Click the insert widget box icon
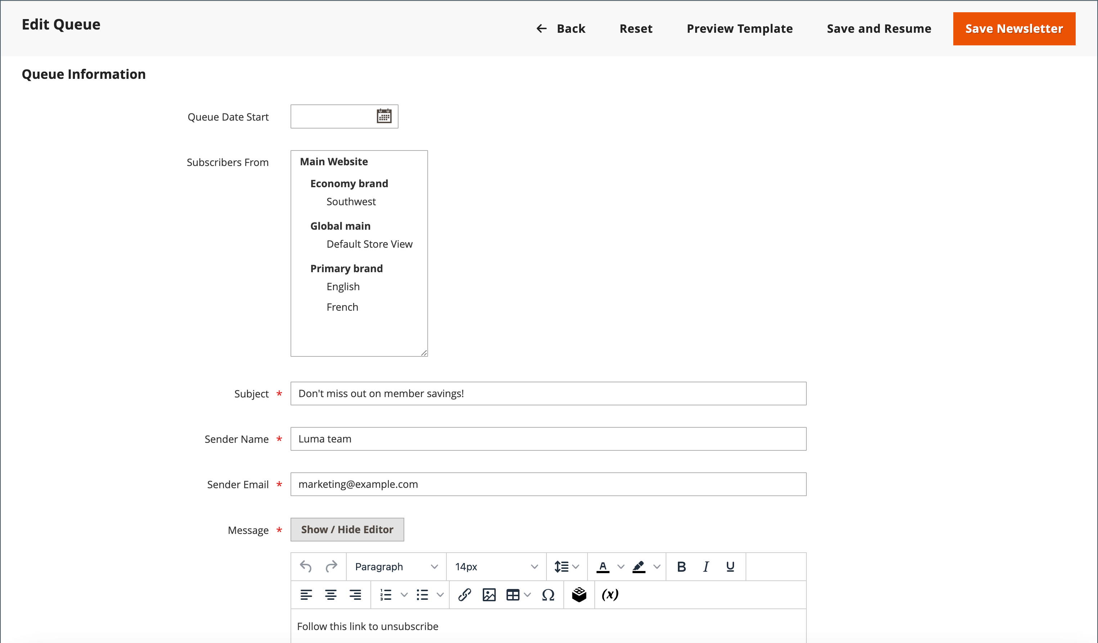Screen dimensions: 1098x643 tap(579, 595)
